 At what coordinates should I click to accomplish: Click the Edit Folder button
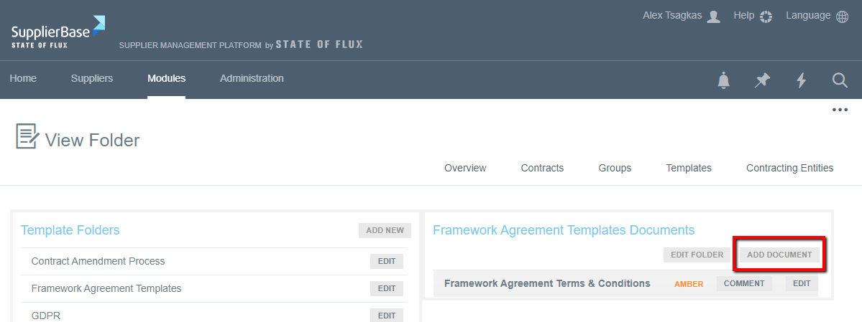pyautogui.click(x=697, y=255)
